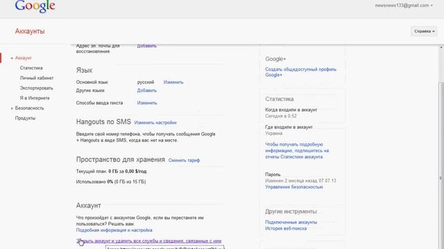
Task: Click Использовано 0% storage usage text
Action: pyautogui.click(x=111, y=182)
